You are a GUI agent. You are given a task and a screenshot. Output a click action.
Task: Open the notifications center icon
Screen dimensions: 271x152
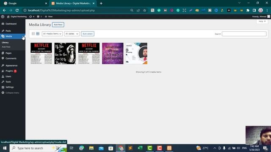pyautogui.click(x=265, y=148)
